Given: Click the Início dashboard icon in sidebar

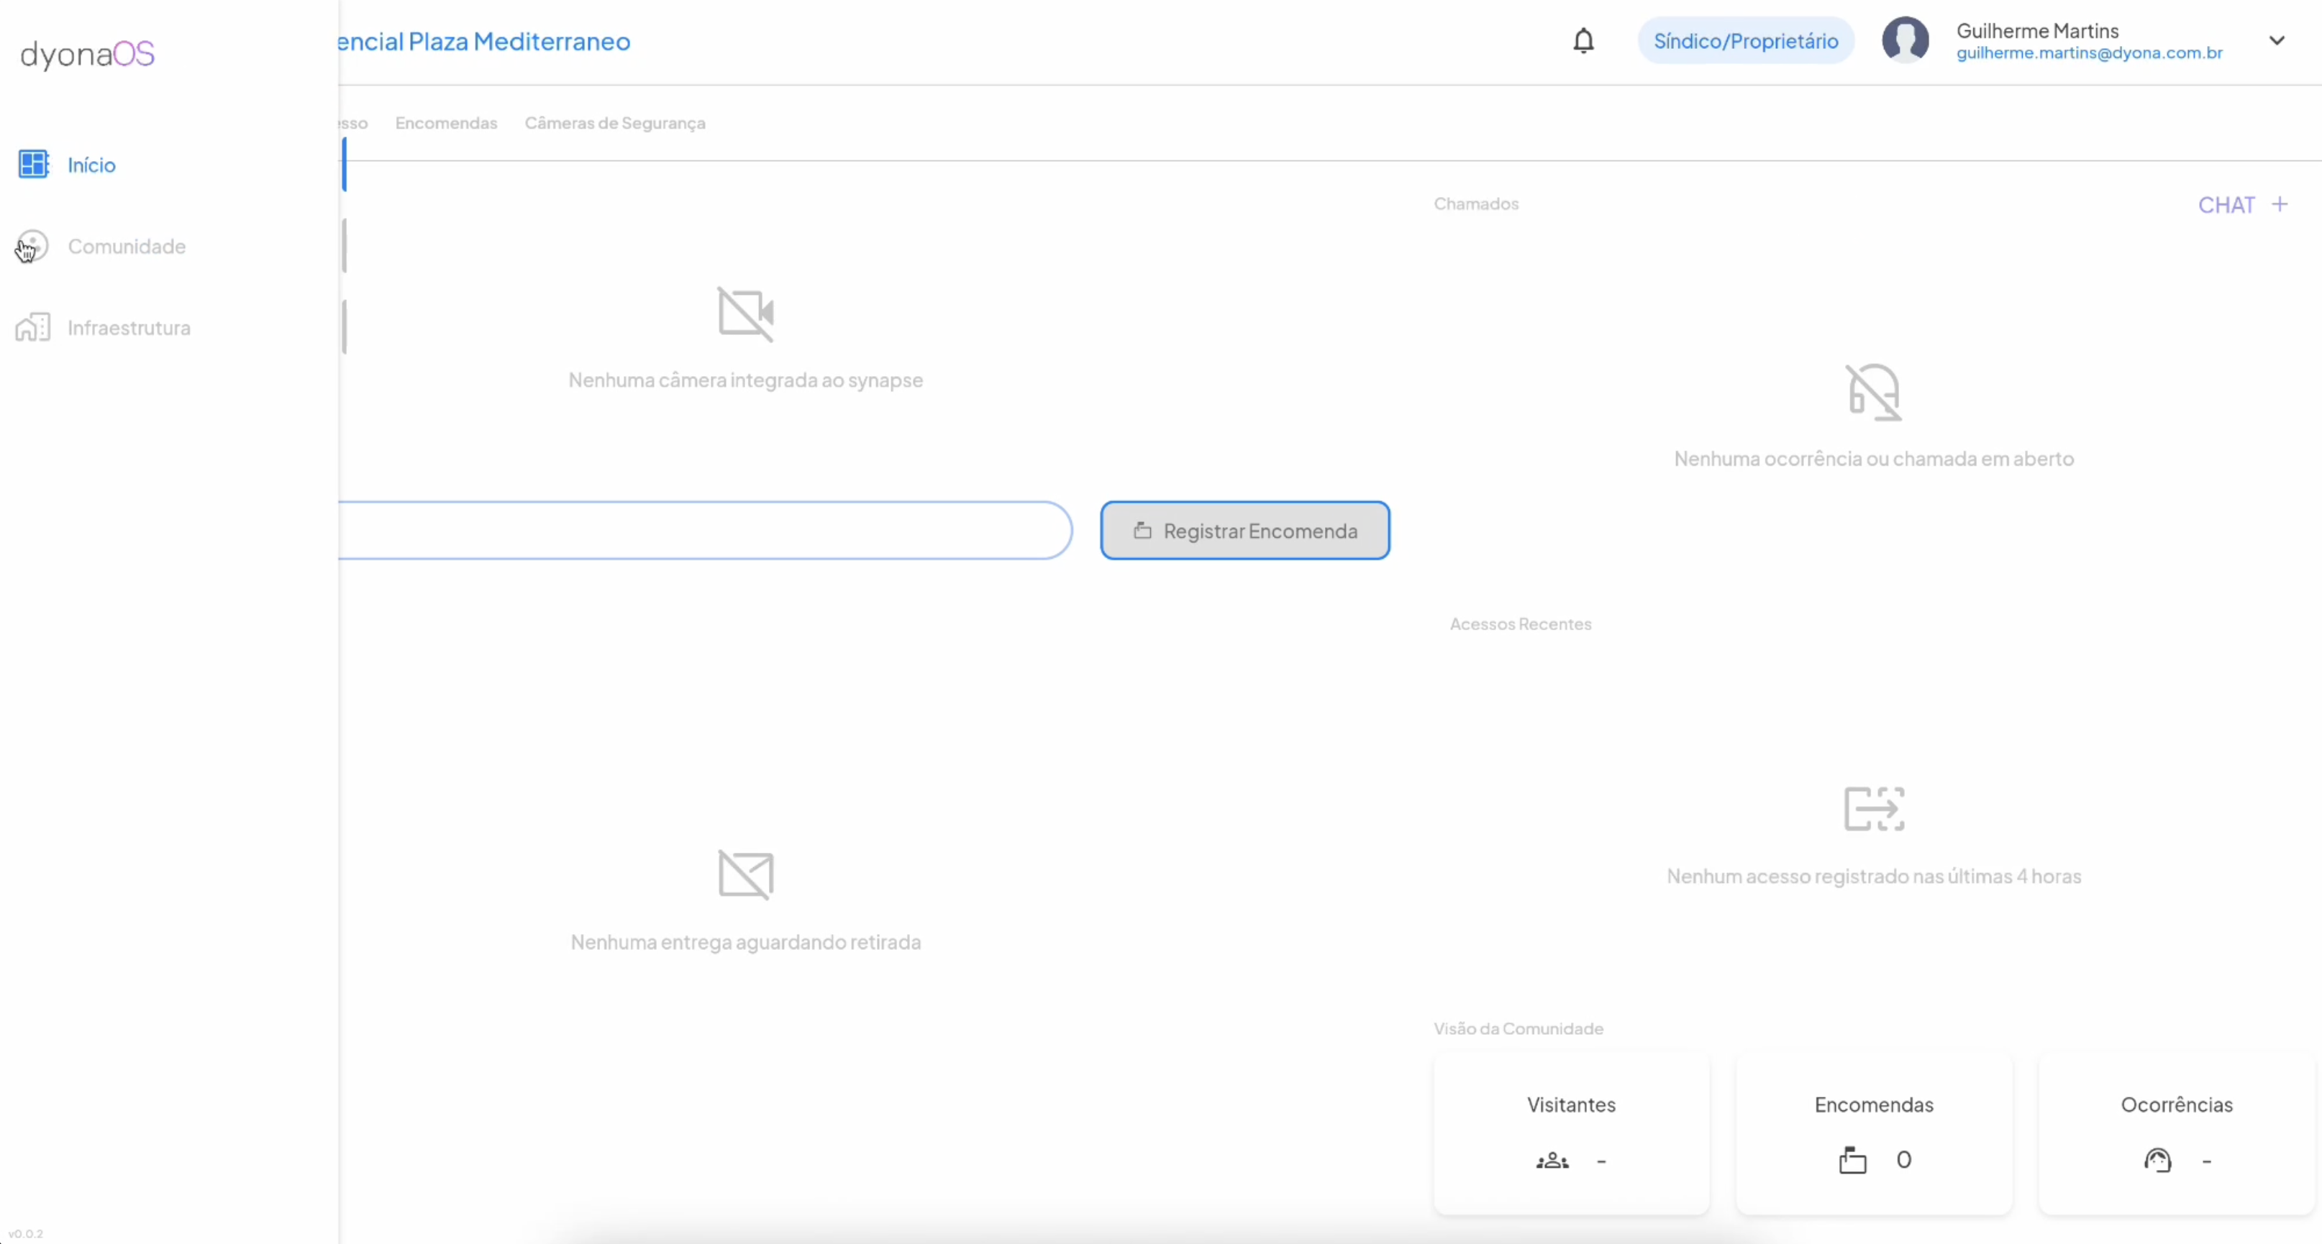Looking at the screenshot, I should coord(33,165).
